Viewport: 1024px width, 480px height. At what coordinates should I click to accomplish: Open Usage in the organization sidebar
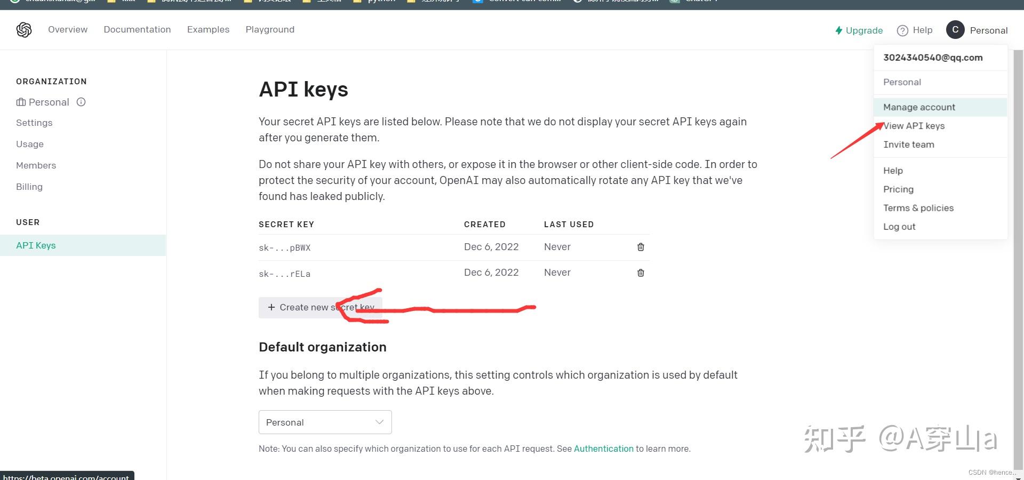point(30,144)
